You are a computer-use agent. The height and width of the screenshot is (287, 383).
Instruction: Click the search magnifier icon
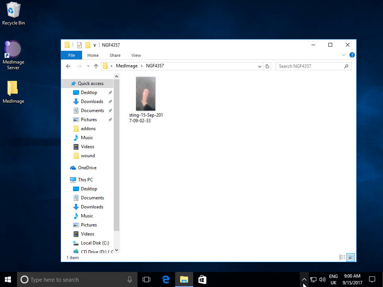346,66
